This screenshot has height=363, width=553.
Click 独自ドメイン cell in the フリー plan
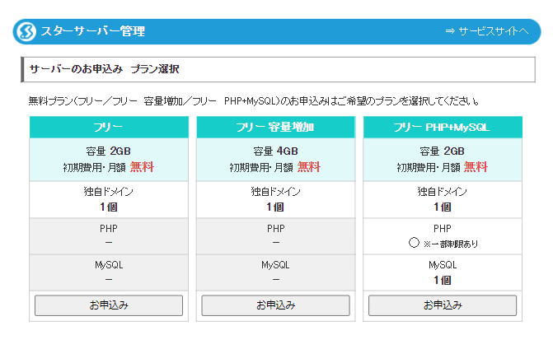click(108, 199)
